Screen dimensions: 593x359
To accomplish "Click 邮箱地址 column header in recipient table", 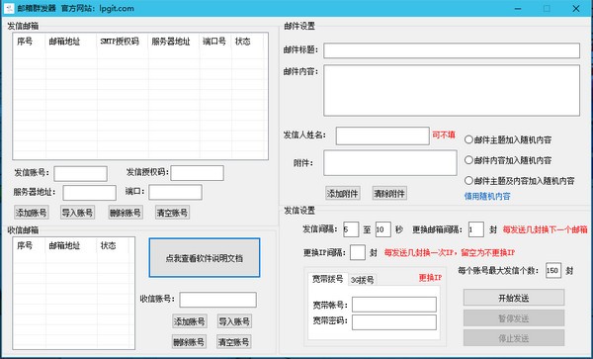I will click(x=71, y=245).
